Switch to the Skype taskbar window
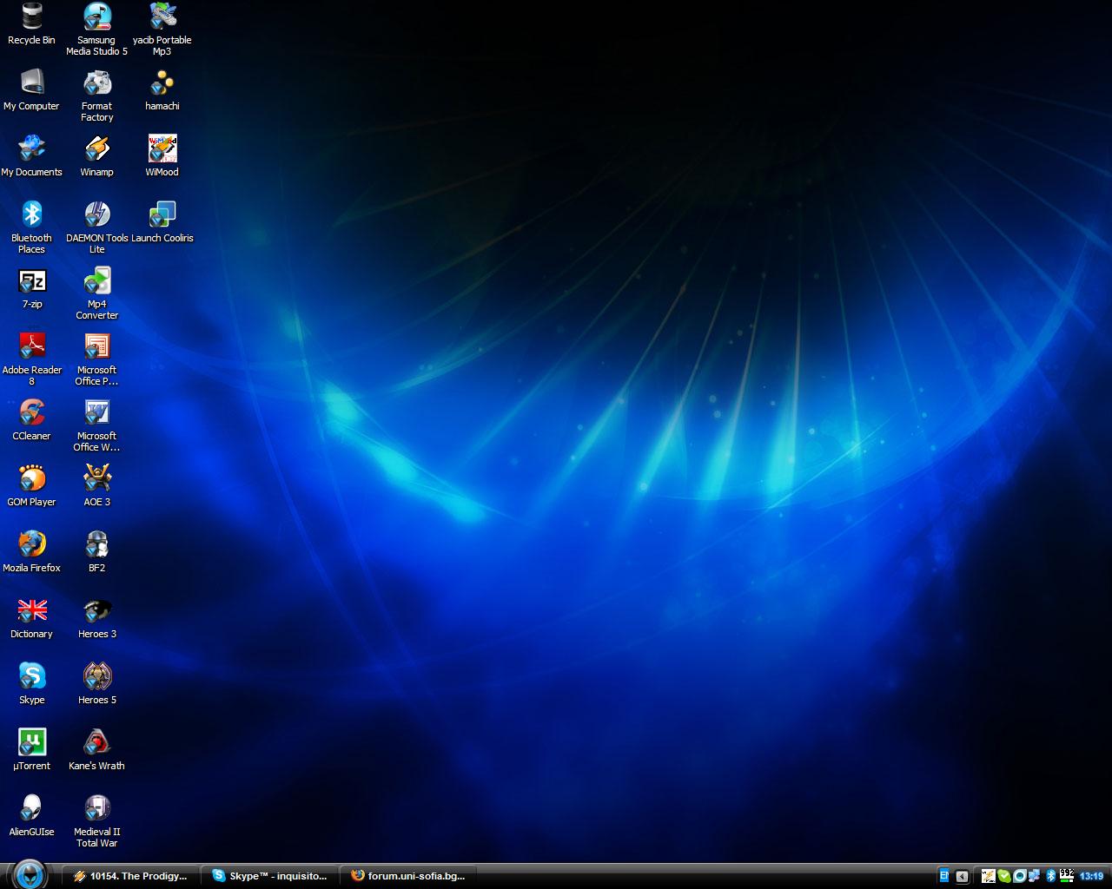The height and width of the screenshot is (889, 1112). (x=269, y=876)
